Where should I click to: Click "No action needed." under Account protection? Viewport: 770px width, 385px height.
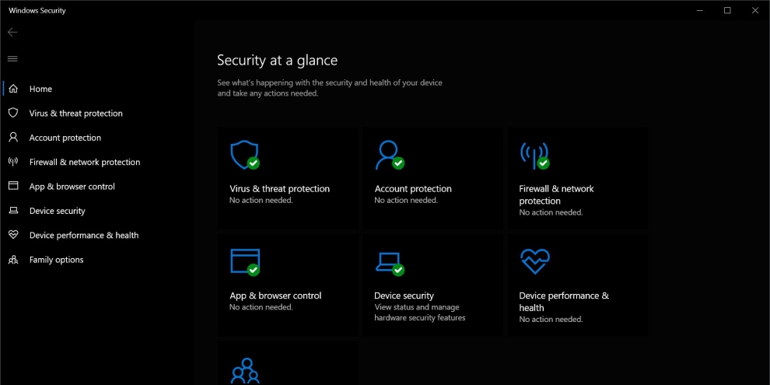(x=406, y=201)
